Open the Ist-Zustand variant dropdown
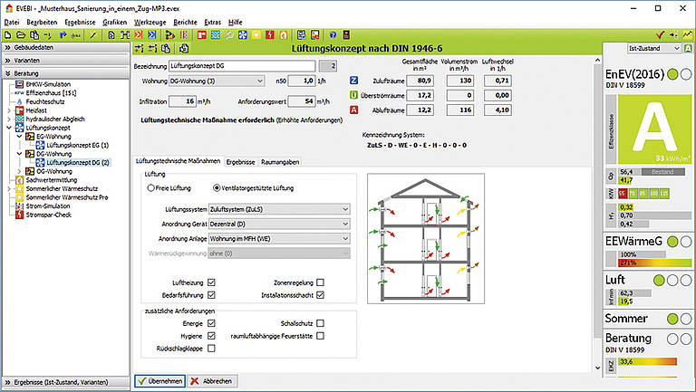This screenshot has height=392, width=696. (x=649, y=47)
